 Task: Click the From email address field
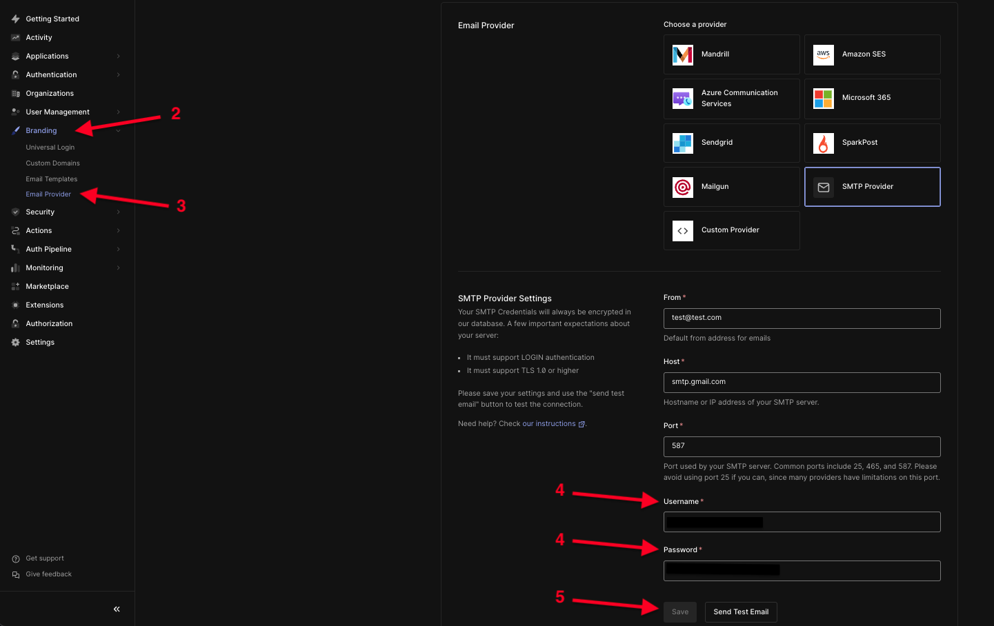click(802, 319)
